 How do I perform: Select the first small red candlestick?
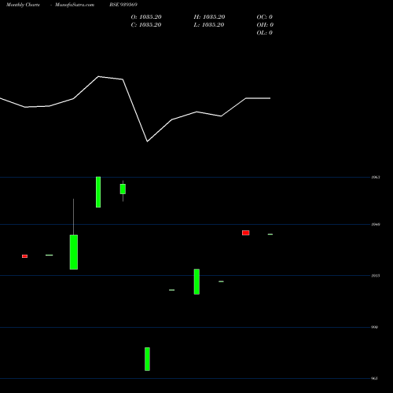click(24, 256)
